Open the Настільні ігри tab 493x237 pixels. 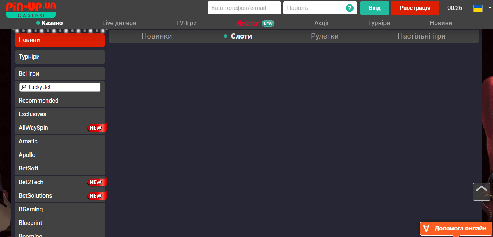[x=421, y=36]
